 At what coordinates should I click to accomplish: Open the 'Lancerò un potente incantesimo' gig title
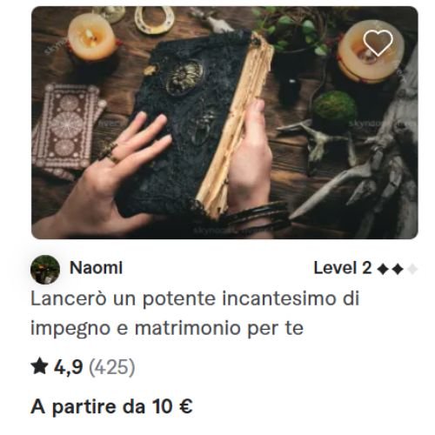point(195,298)
